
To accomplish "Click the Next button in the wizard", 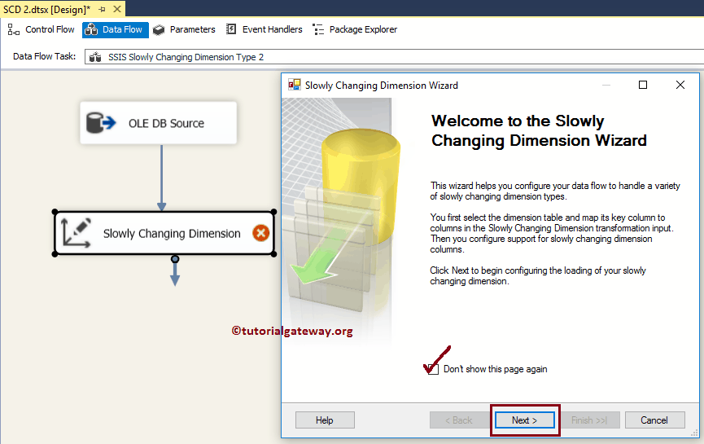I will click(x=524, y=420).
